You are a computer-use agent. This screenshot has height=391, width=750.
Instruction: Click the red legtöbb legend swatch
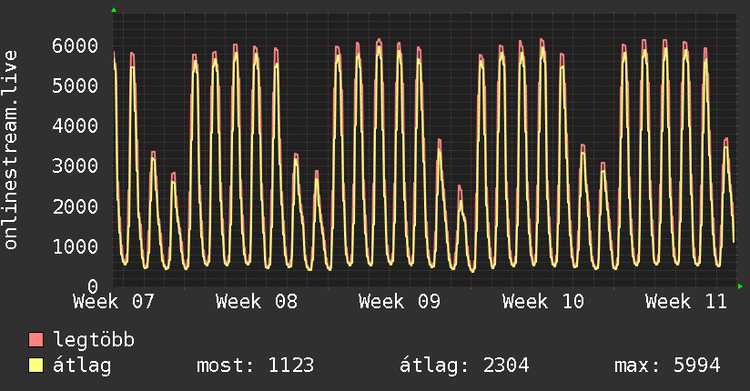(x=35, y=340)
